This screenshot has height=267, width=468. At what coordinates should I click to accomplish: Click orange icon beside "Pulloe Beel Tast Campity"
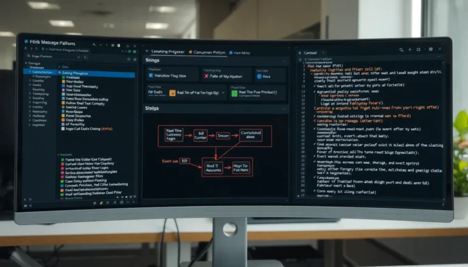coord(63,103)
